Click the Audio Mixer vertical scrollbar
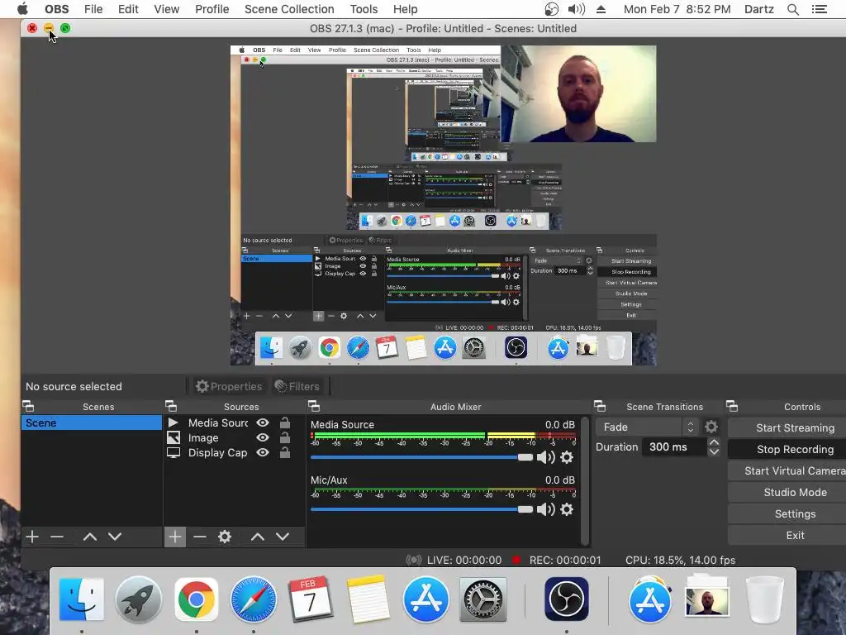The width and height of the screenshot is (846, 635). tap(585, 480)
